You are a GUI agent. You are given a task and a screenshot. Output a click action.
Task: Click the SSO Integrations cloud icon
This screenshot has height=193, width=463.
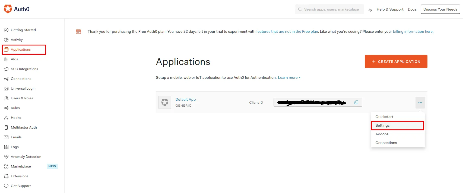click(6, 69)
